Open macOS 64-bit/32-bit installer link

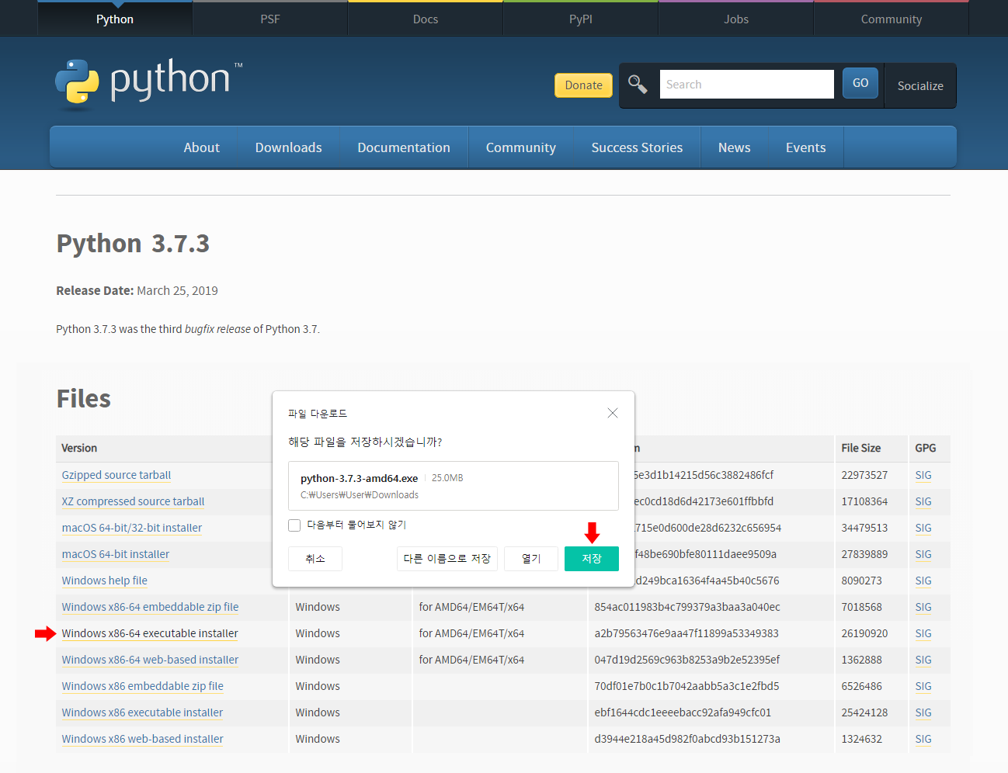(132, 528)
